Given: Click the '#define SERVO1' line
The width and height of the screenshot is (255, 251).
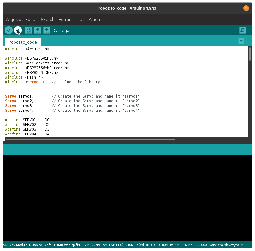Looking at the screenshot, I should pyautogui.click(x=27, y=120).
